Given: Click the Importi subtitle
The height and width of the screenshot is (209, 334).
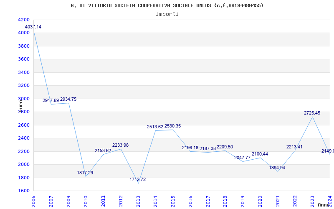Looking at the screenshot, I should coord(167,14).
